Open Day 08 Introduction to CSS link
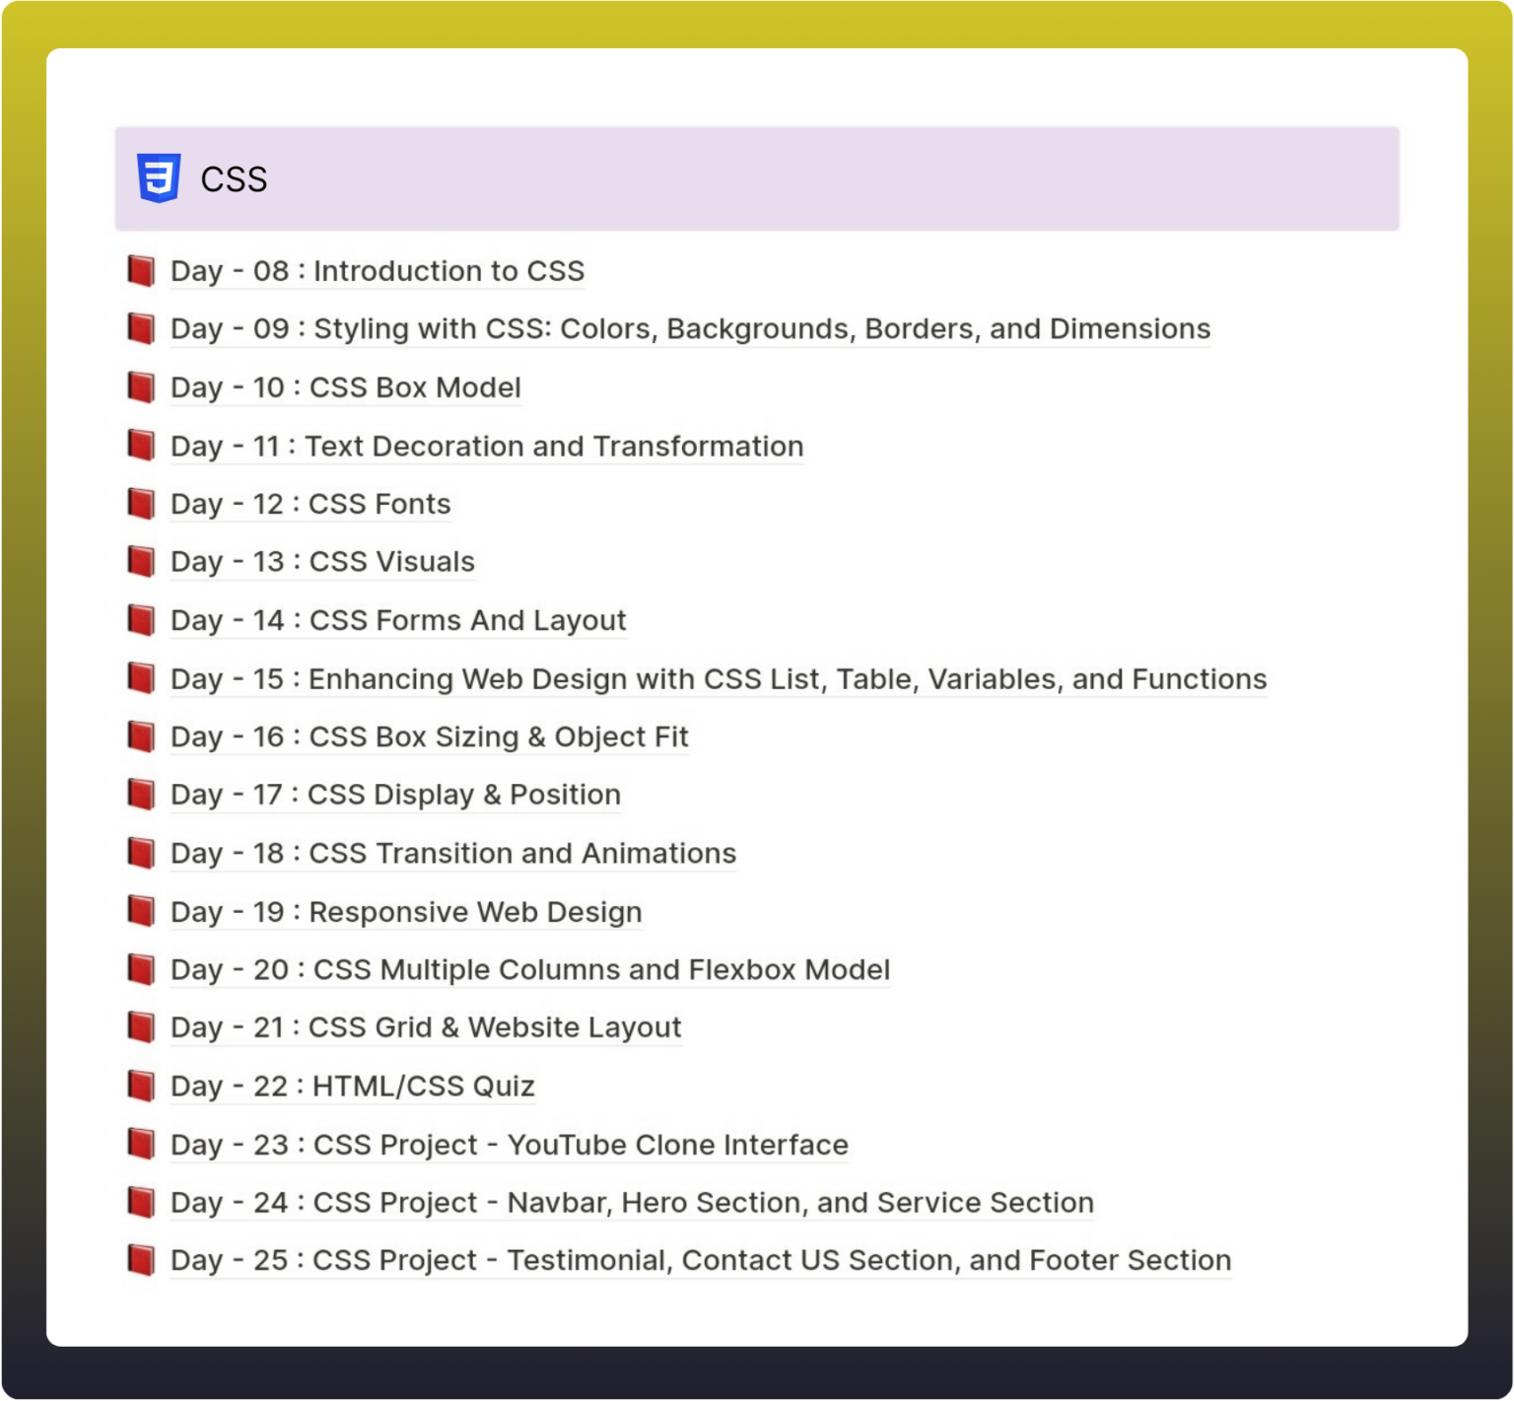Screen dimensions: 1514x1401 click(x=378, y=271)
